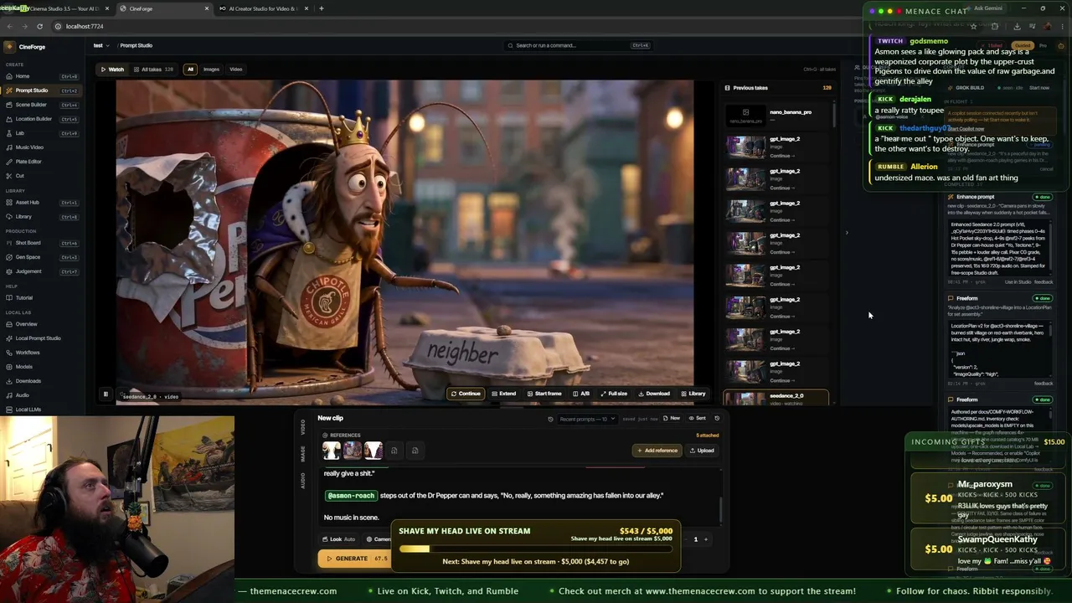Viewport: 1072px width, 603px height.
Task: Open the Shot Board
Action: [42, 243]
